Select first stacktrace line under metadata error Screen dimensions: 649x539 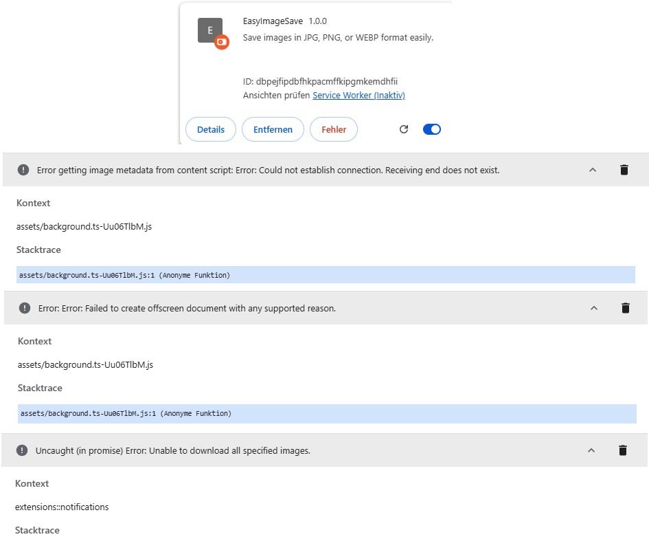point(124,275)
